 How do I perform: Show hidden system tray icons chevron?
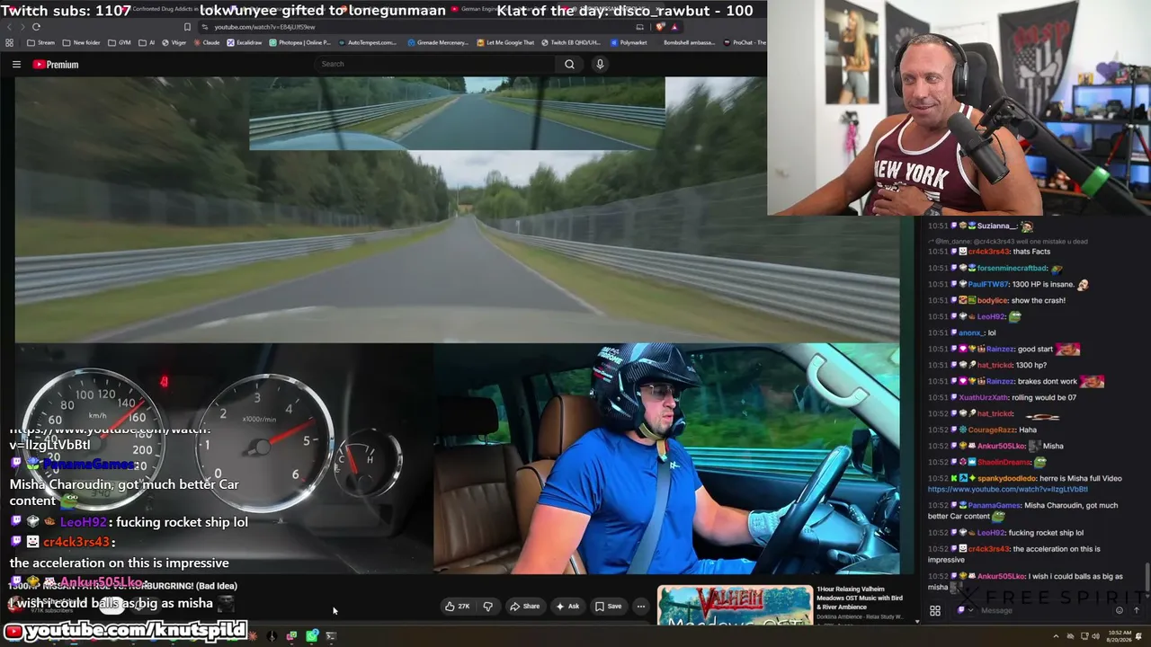tap(1056, 636)
